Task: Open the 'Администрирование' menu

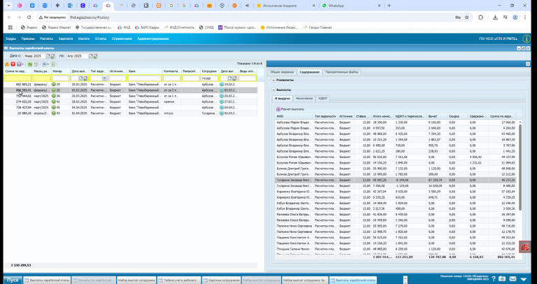Action: [x=153, y=38]
